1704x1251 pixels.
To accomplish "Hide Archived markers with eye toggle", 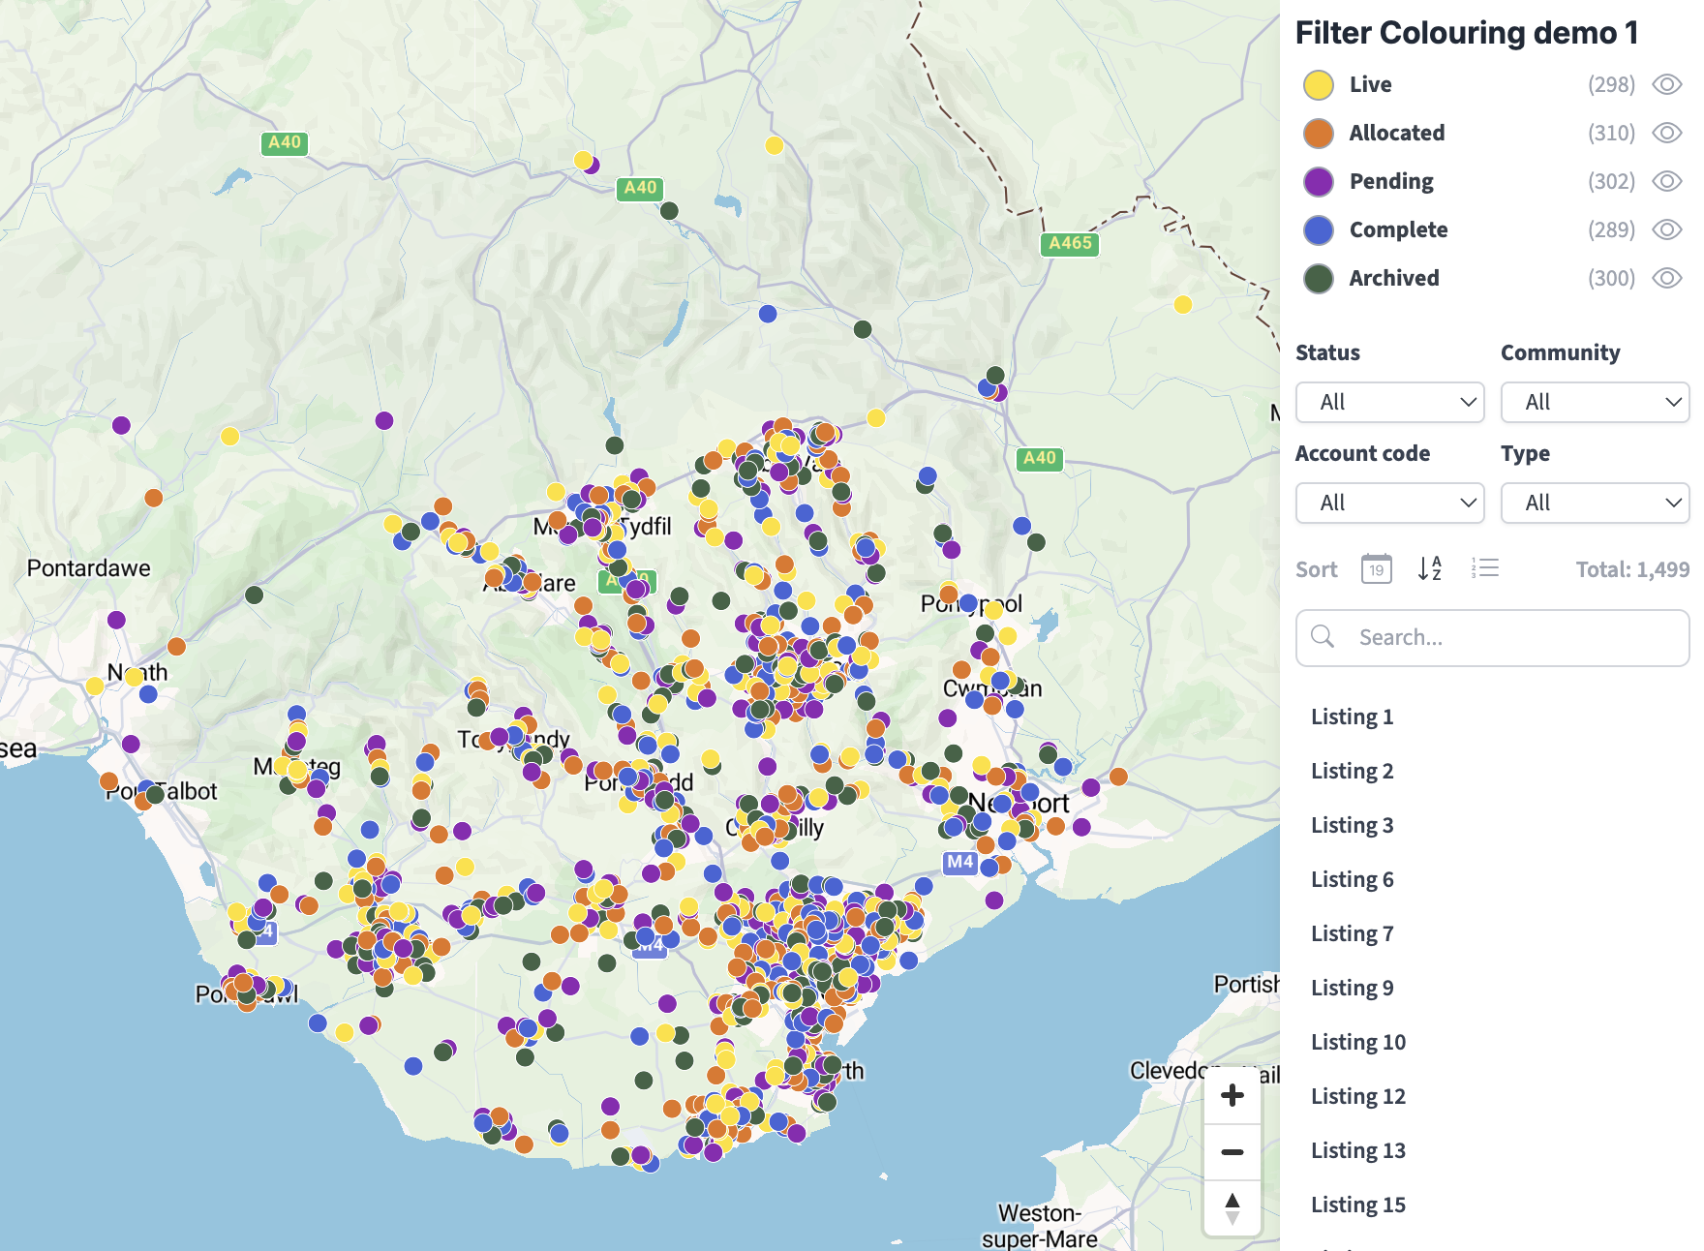I will tap(1666, 279).
